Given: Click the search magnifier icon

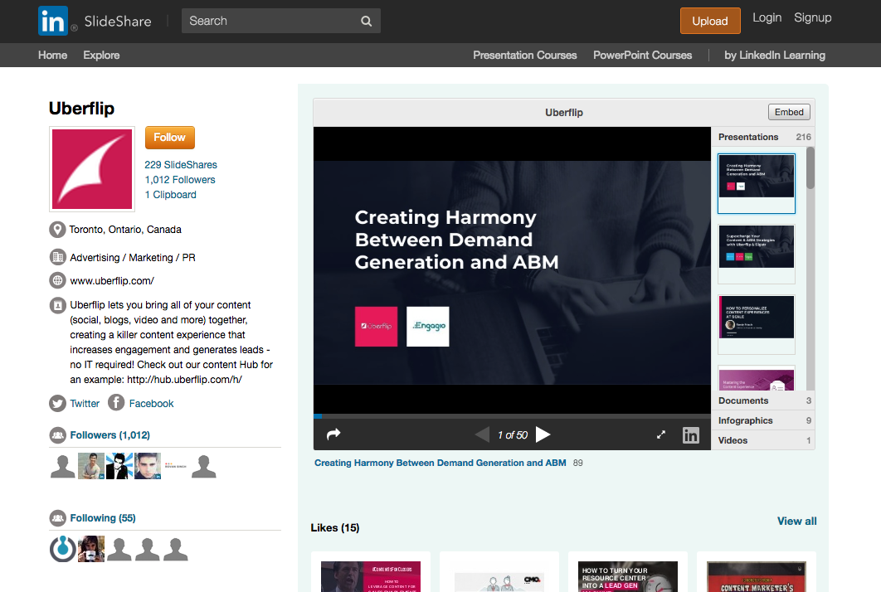Looking at the screenshot, I should tap(367, 22).
